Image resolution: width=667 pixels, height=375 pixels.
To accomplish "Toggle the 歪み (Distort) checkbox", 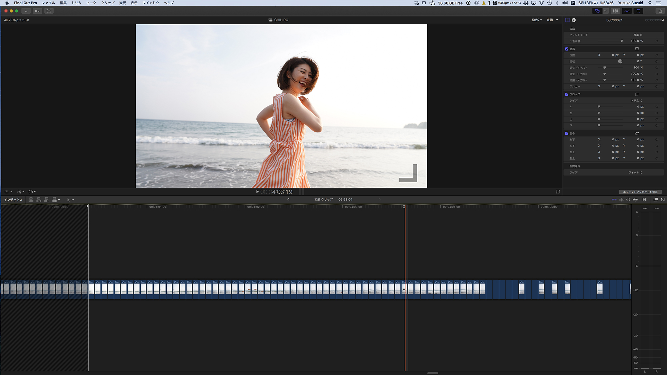I will pos(567,133).
